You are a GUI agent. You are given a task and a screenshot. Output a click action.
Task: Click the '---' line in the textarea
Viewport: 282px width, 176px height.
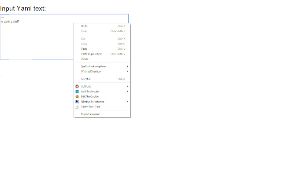[x=2, y=17]
